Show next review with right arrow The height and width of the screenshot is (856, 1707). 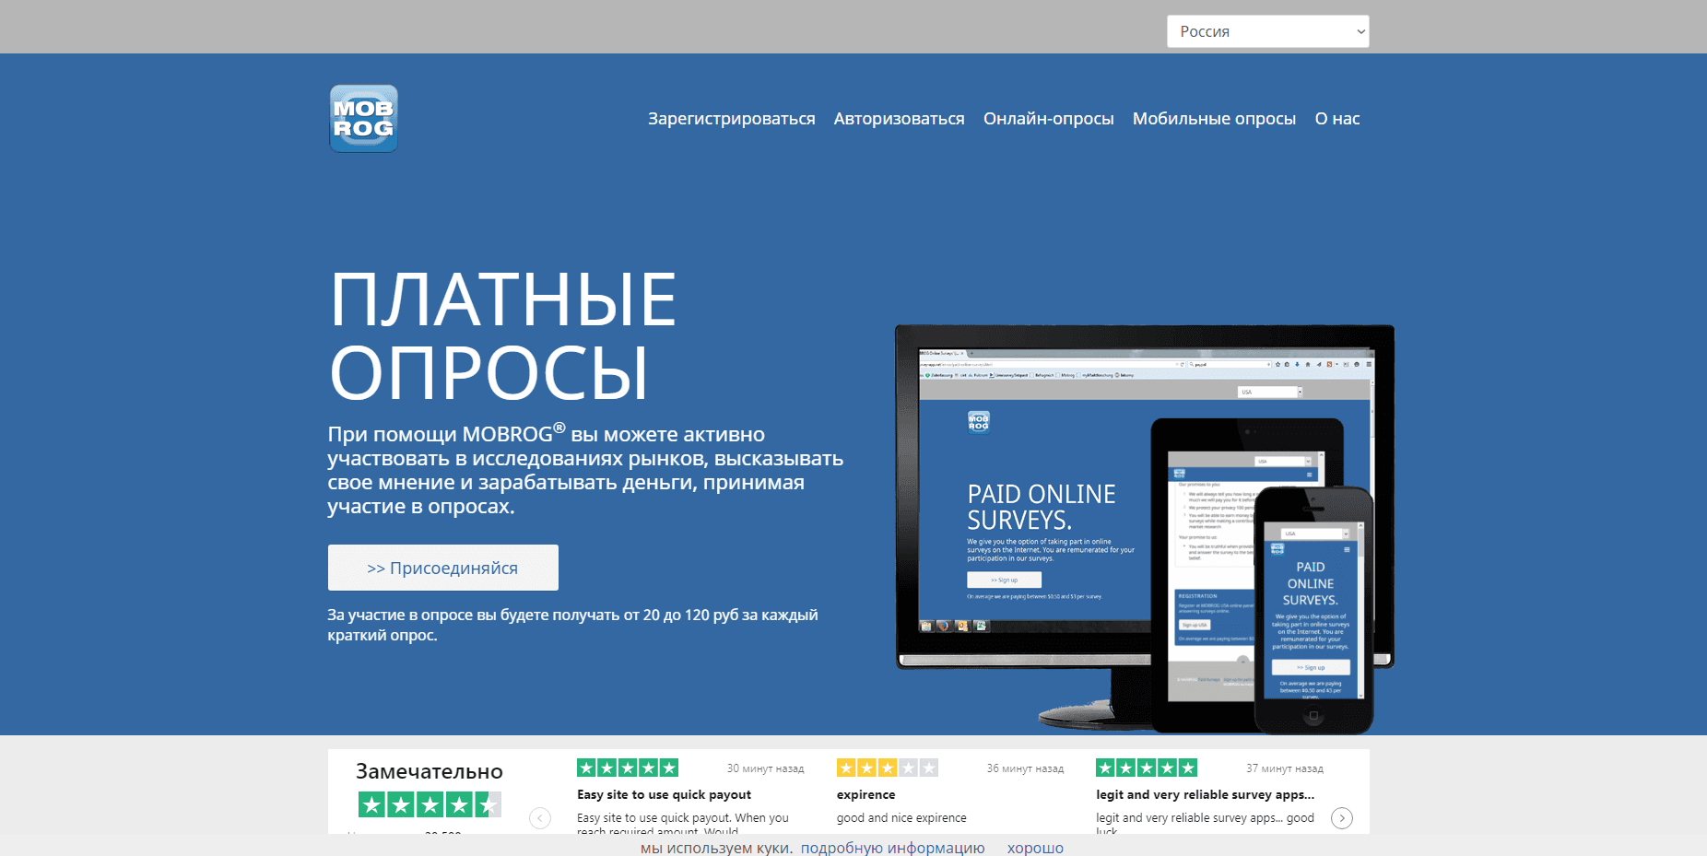coord(1342,818)
